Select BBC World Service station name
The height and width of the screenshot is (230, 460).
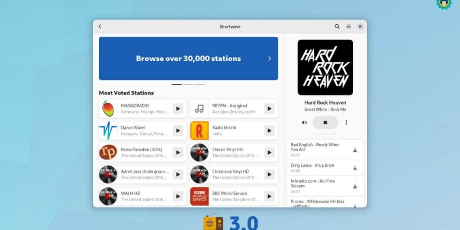click(229, 193)
